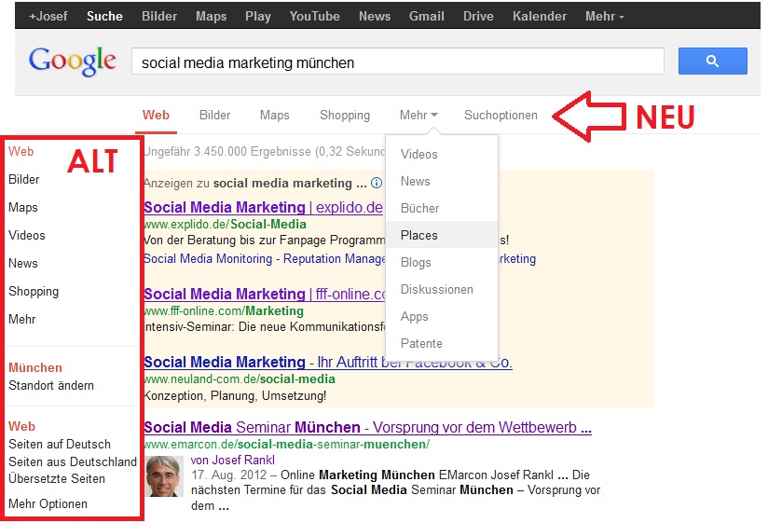Screen dimensions: 768x523
Task: Click the Google logo
Action: [73, 62]
